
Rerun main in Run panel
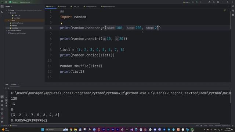pyautogui.click(x=6, y=88)
